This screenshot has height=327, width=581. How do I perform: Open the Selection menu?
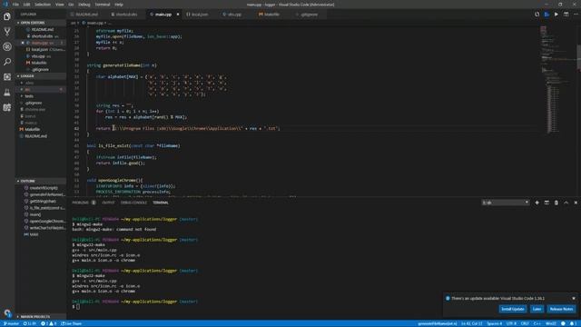point(43,5)
